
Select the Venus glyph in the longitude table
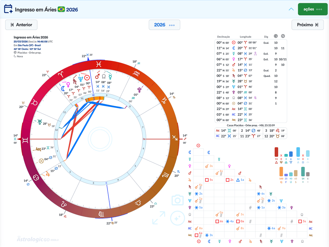pyautogui.click(x=234, y=59)
